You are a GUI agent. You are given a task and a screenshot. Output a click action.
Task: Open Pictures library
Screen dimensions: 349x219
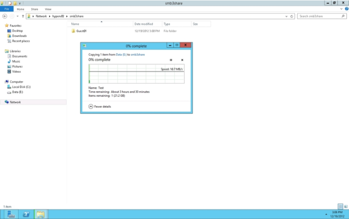[x=17, y=67]
